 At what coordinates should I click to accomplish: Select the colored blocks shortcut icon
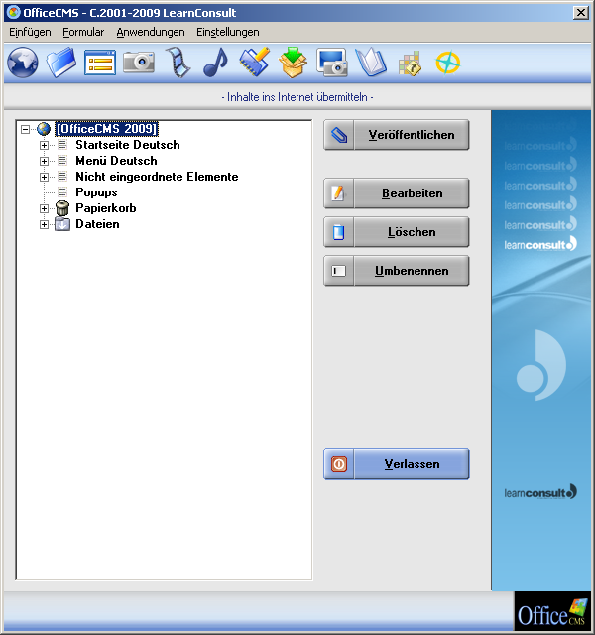point(410,63)
